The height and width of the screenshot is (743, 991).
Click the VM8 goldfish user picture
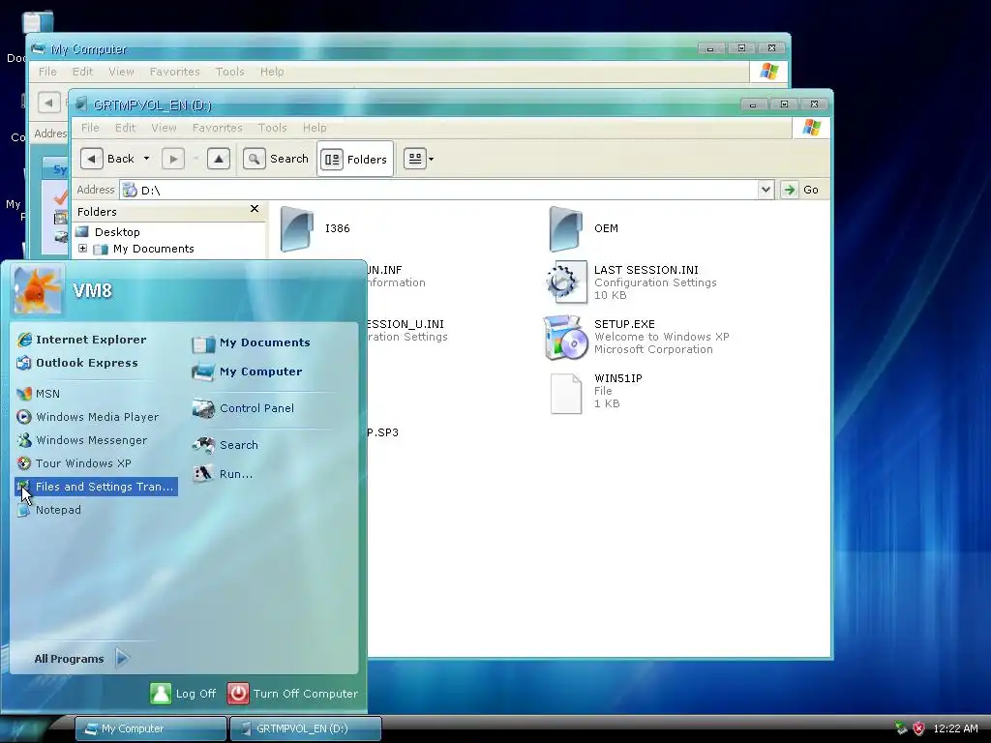click(x=38, y=290)
